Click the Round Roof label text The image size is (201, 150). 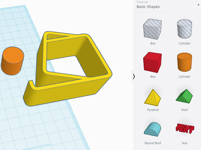pyautogui.click(x=153, y=143)
